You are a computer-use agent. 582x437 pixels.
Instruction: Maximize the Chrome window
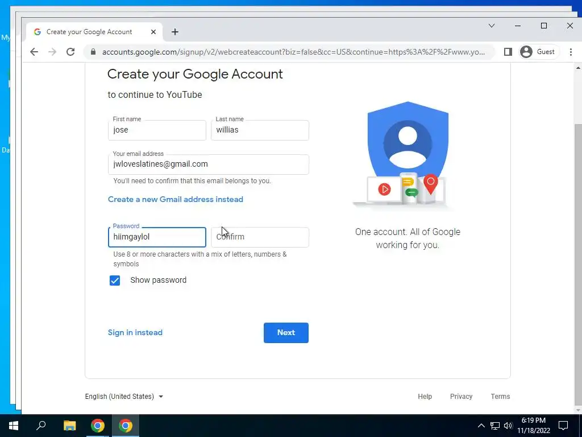544,26
